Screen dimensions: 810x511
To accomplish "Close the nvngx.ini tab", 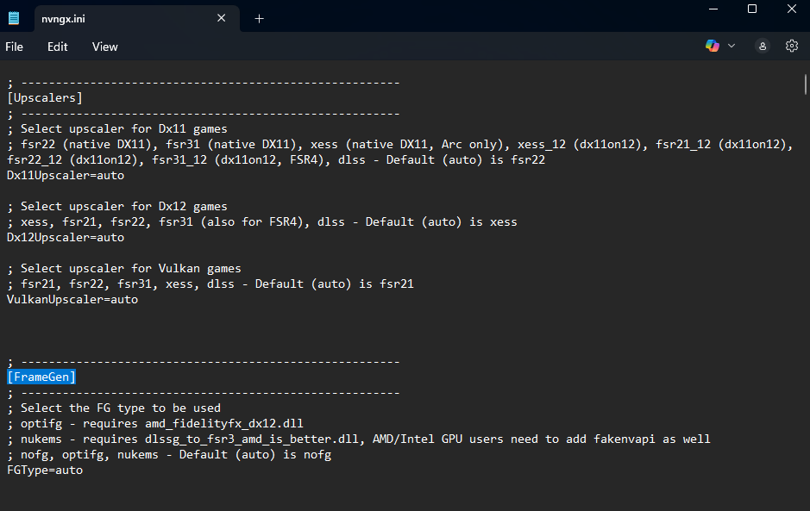I will point(221,18).
